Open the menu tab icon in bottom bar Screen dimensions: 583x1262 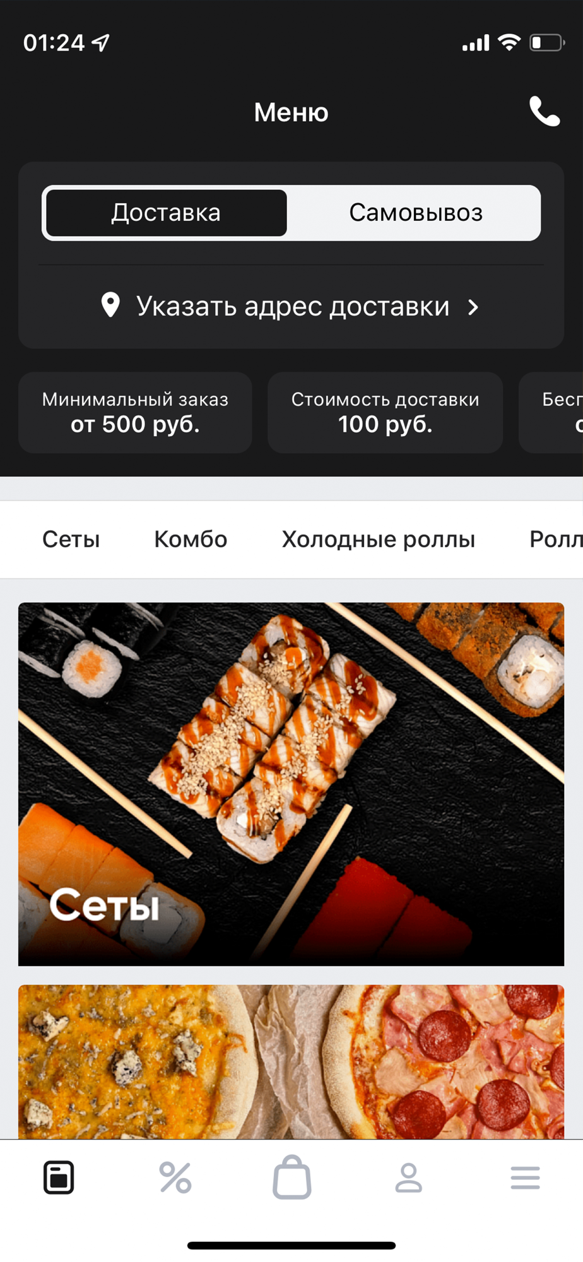59,1177
